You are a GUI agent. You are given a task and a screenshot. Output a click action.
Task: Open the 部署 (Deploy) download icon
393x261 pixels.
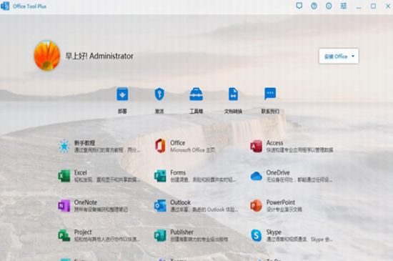[122, 94]
